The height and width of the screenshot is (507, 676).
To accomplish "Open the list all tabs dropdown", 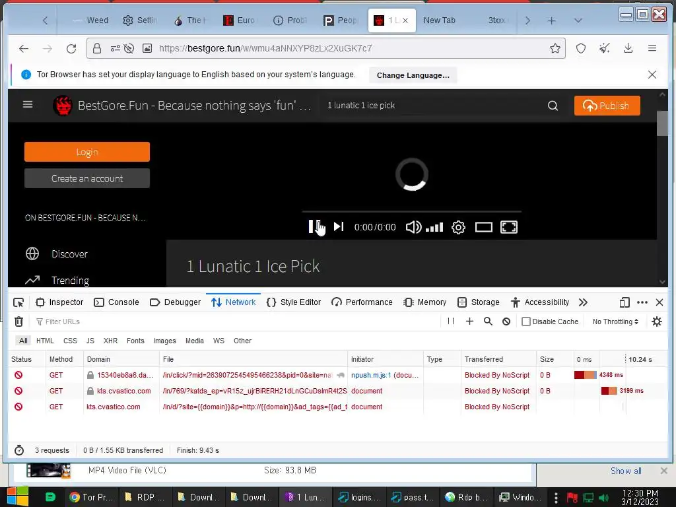I will (578, 20).
